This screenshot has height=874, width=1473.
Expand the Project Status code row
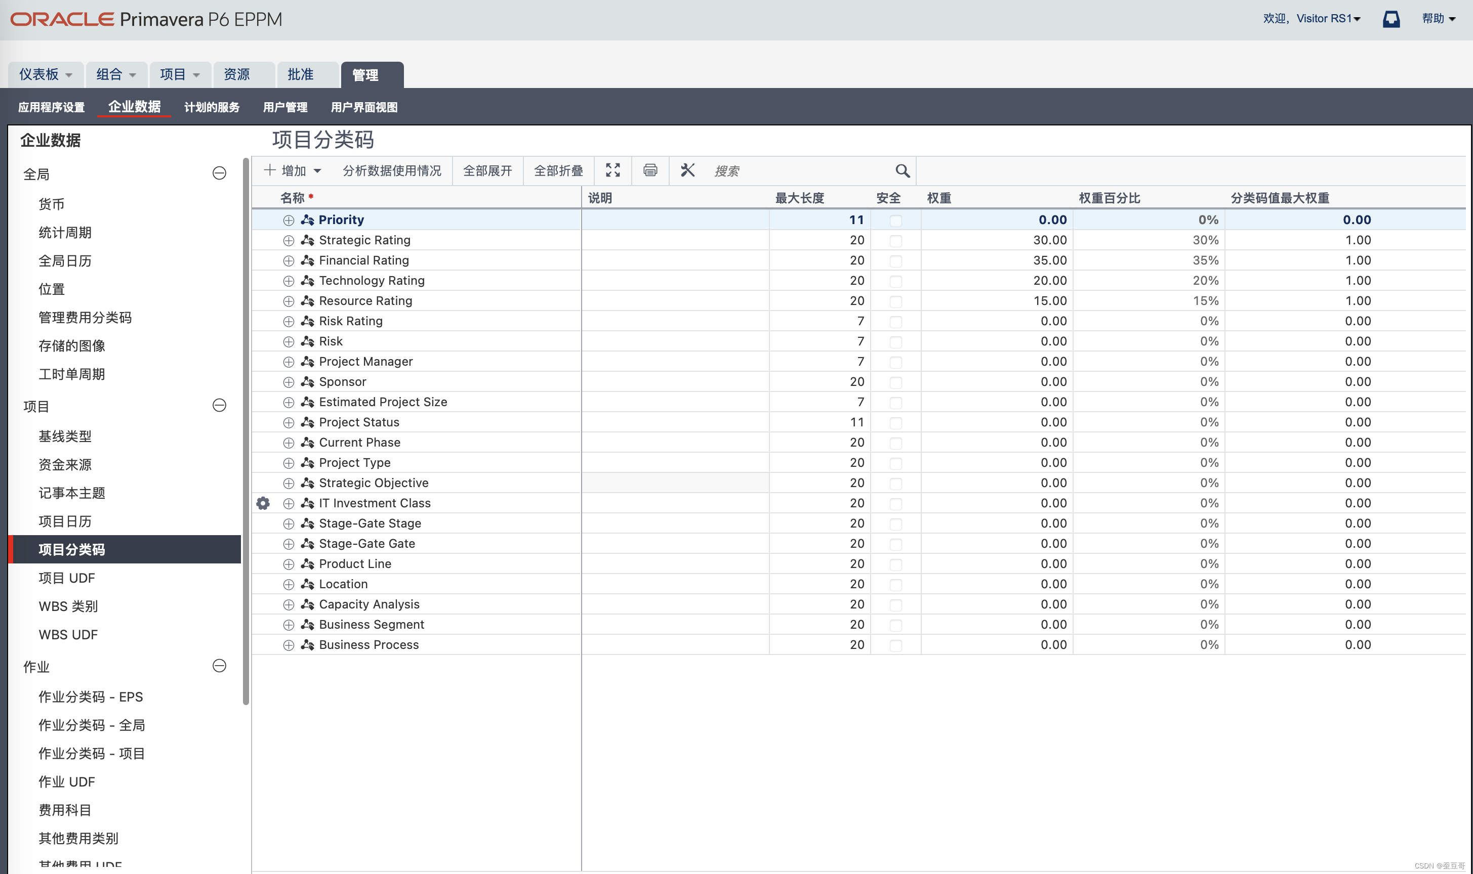coord(288,422)
